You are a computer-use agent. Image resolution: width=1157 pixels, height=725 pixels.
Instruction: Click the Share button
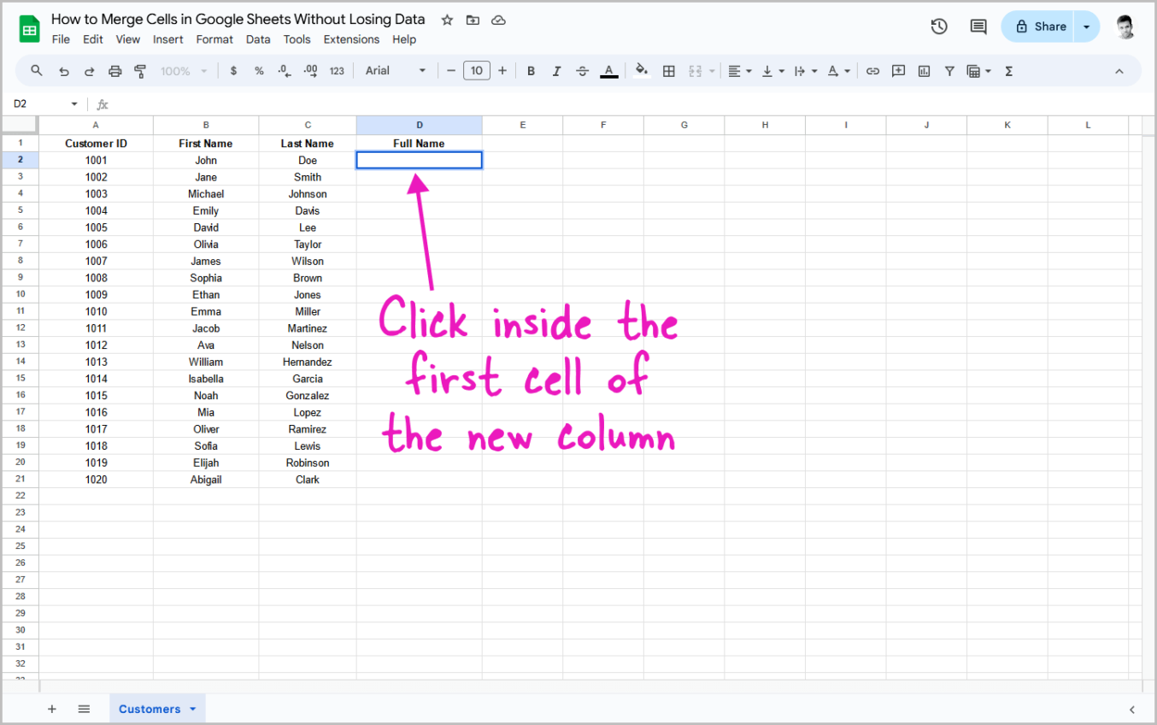1039,27
